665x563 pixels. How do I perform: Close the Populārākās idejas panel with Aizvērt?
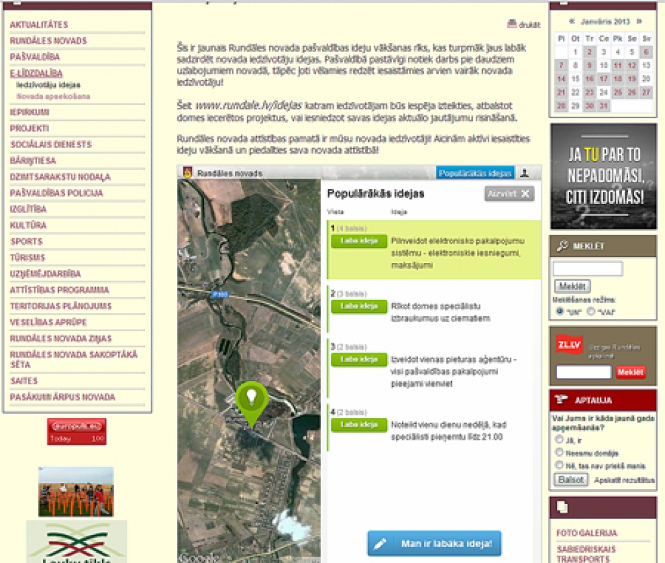pos(509,194)
